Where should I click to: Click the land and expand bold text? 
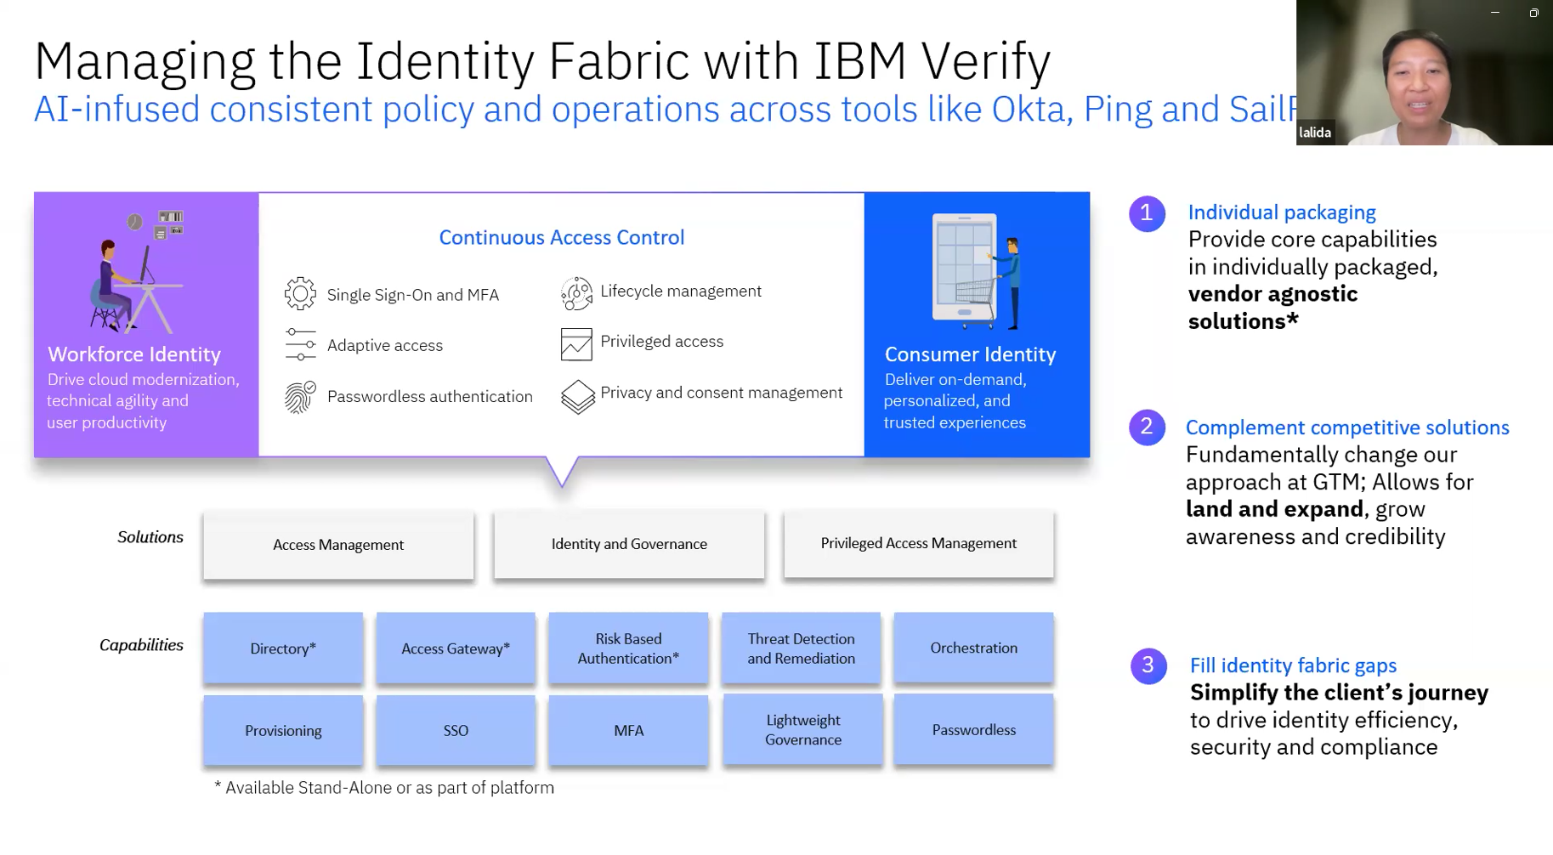coord(1274,509)
